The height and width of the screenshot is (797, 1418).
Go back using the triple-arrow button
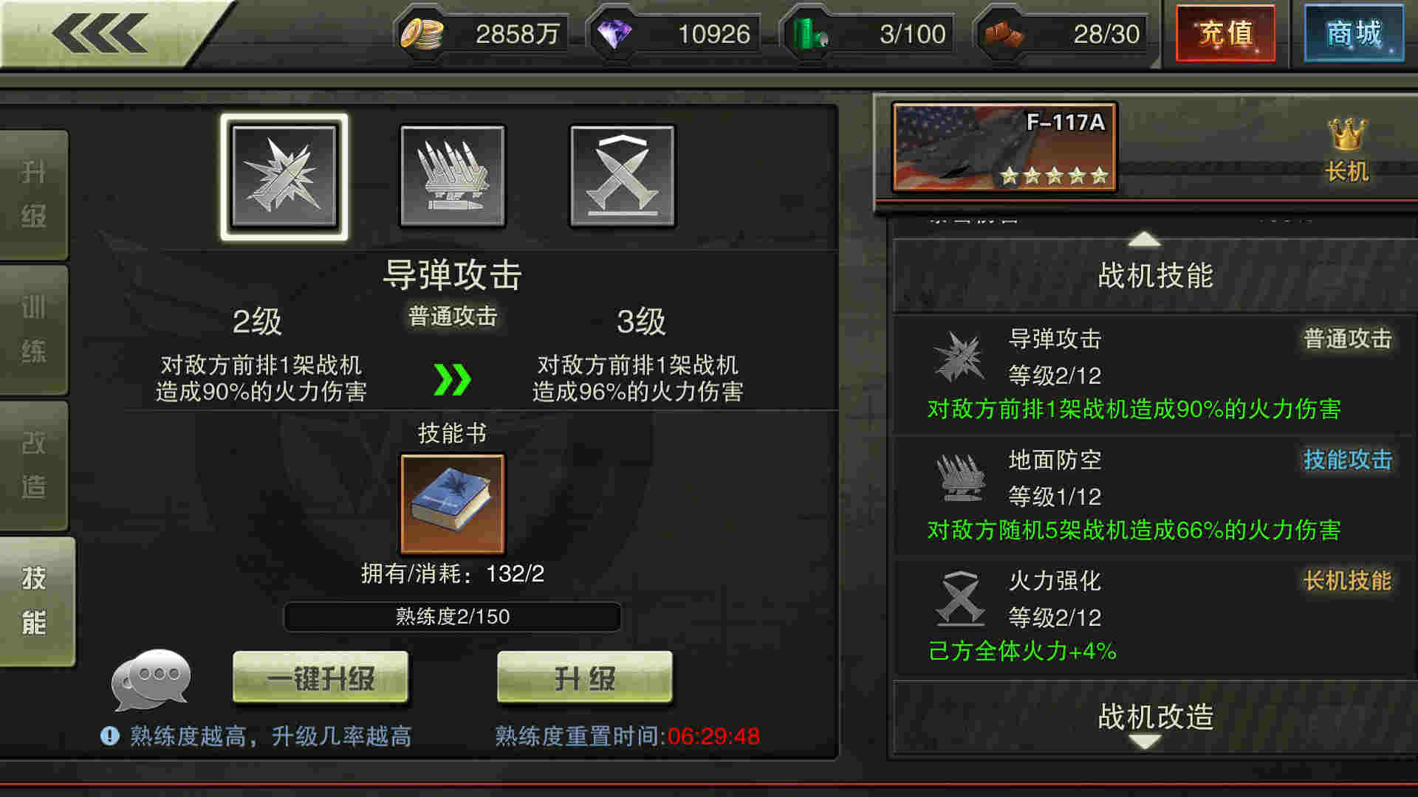pos(99,33)
